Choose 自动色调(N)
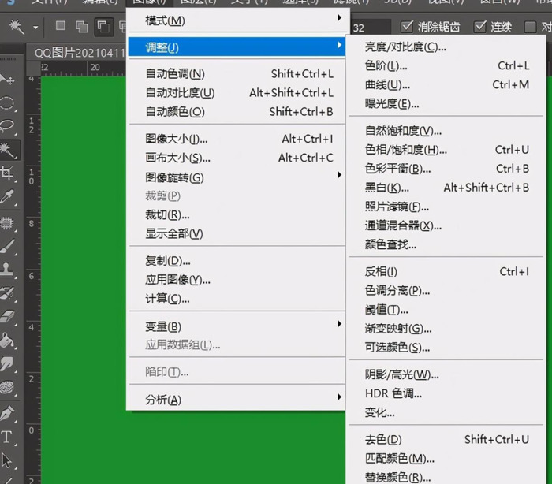 (x=237, y=74)
